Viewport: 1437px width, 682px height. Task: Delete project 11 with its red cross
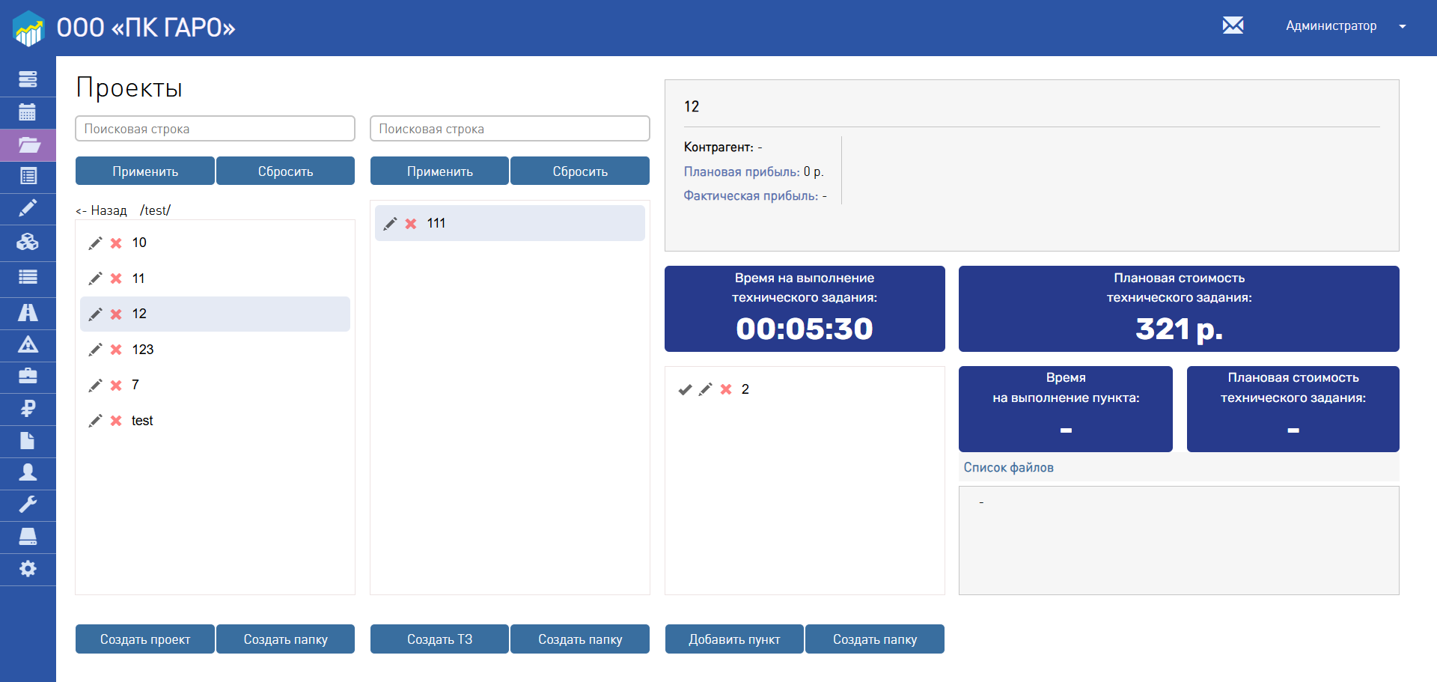click(x=116, y=278)
